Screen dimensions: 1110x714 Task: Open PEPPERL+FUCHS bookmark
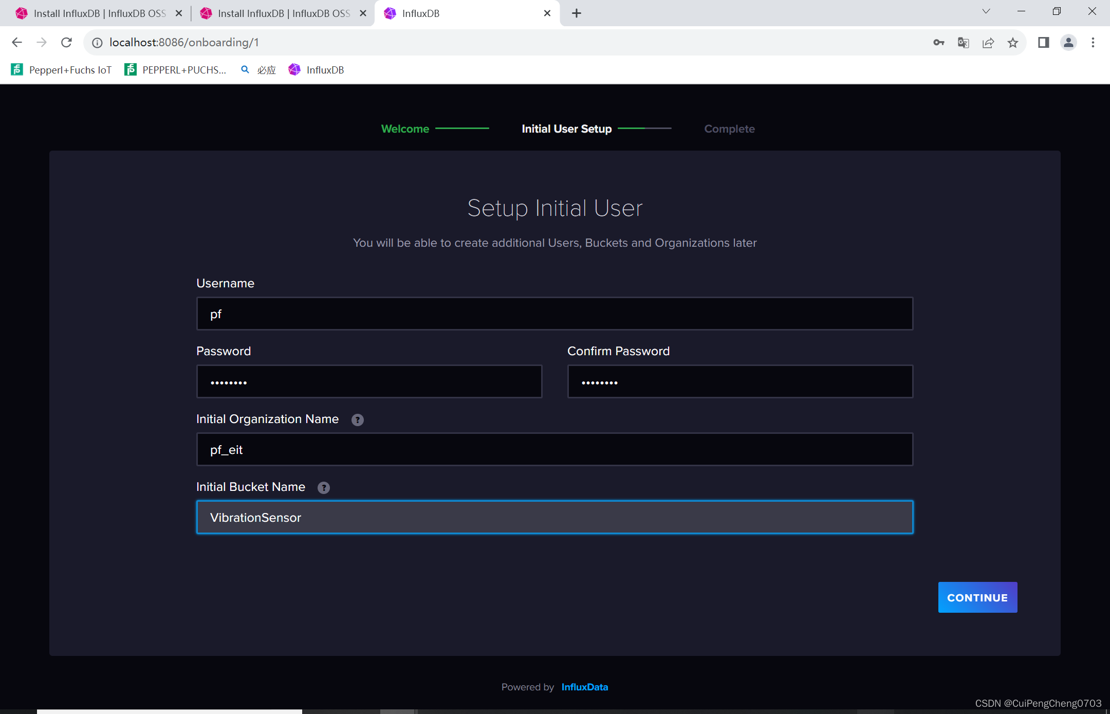pos(175,70)
